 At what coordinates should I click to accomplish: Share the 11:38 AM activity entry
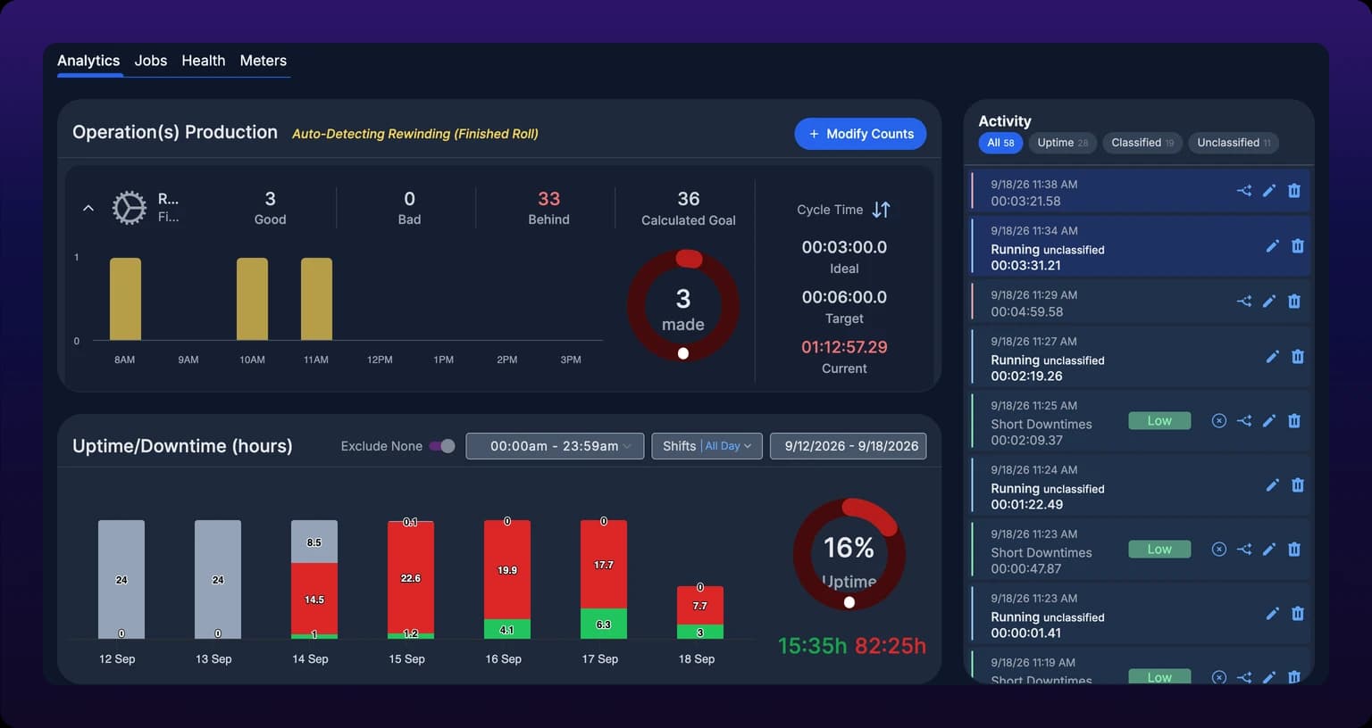pos(1243,190)
